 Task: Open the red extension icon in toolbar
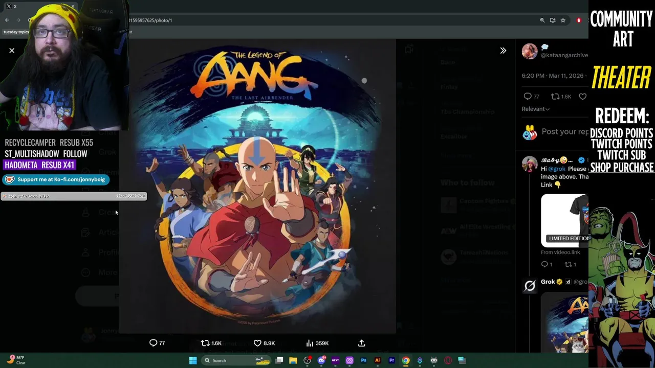pos(579,20)
